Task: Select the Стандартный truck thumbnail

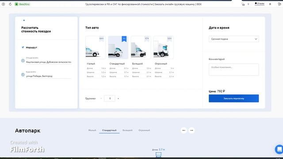Action: tap(118, 47)
